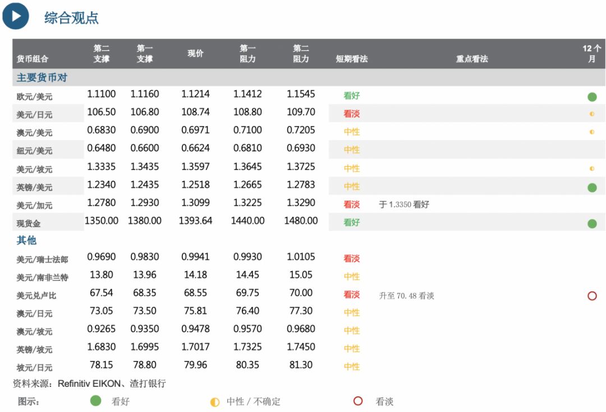606x412 pixels.
Task: Click the blue play arrow icon beside 综合观点
Action: pos(16,16)
